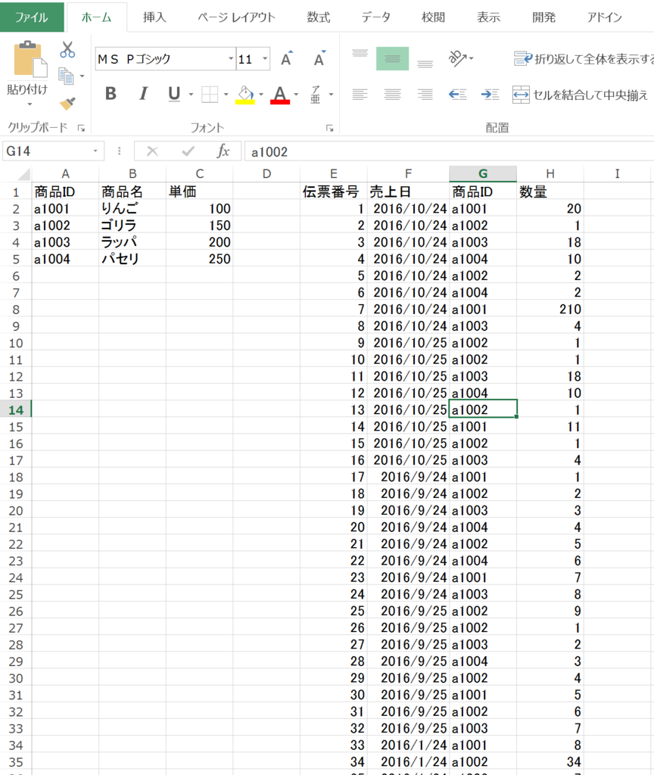Switch to the 開発 tab
This screenshot has width=654, height=775.
coord(543,17)
